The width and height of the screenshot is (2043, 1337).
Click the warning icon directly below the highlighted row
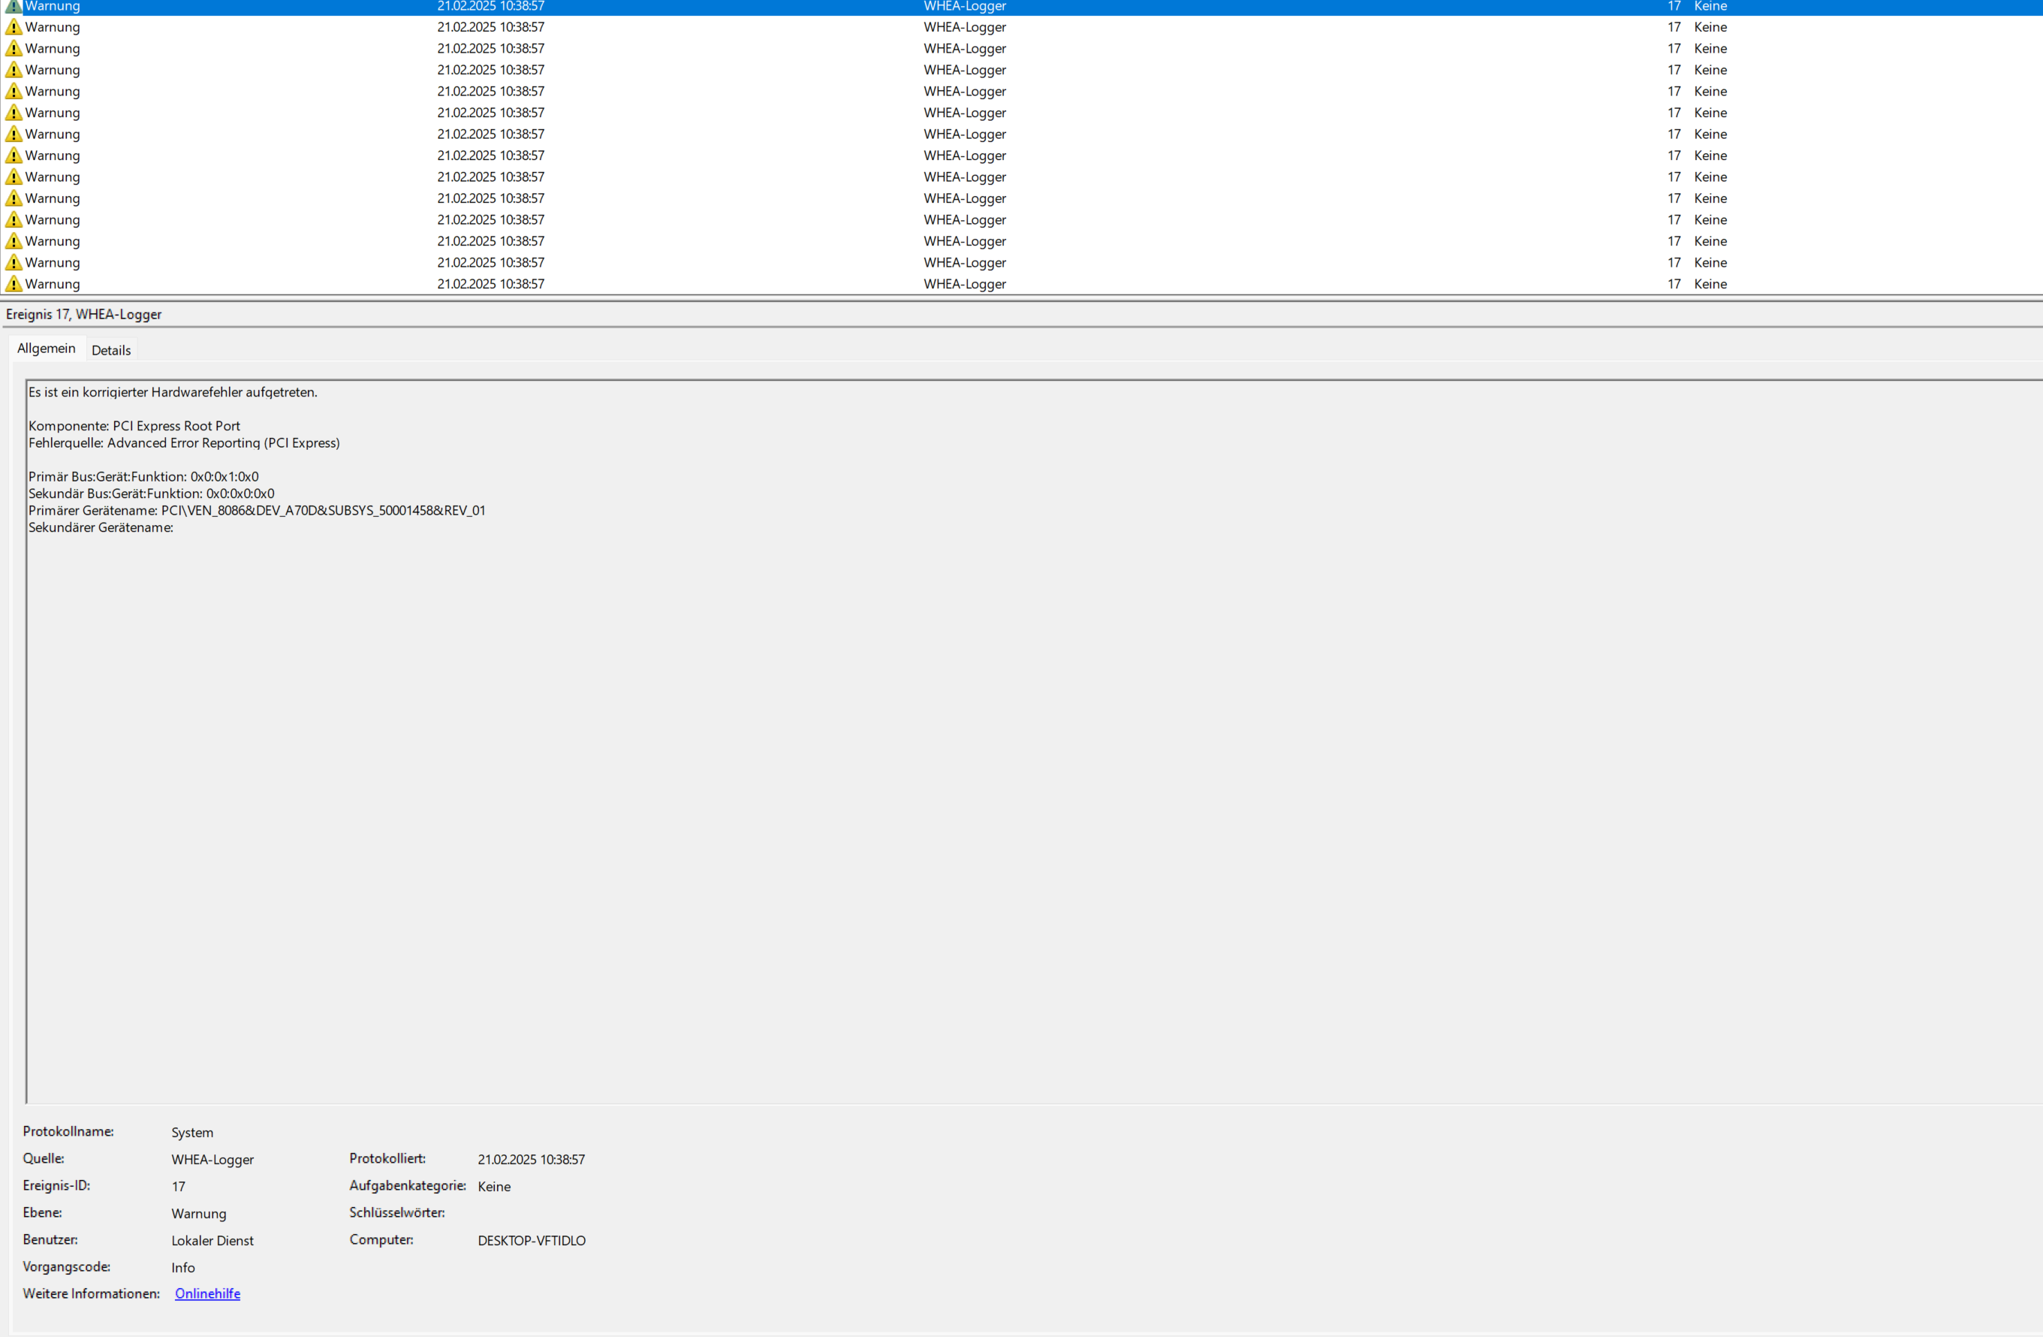click(x=14, y=26)
